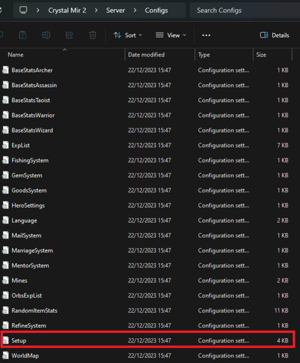Open the View dropdown
This screenshot has width=300, height=363.
(x=171, y=35)
